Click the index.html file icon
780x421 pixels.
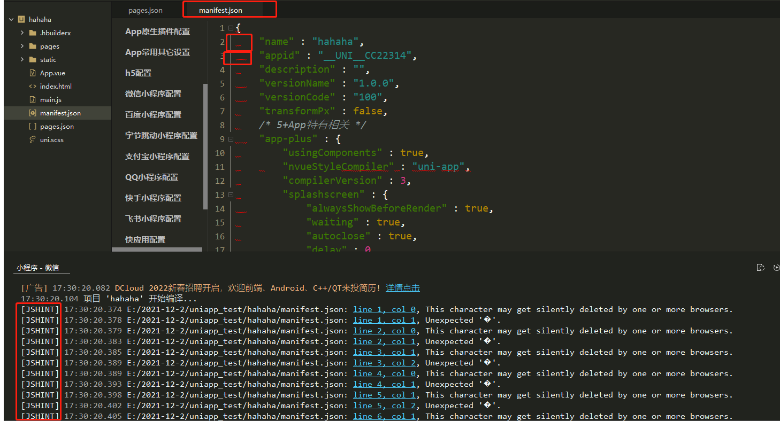point(33,86)
